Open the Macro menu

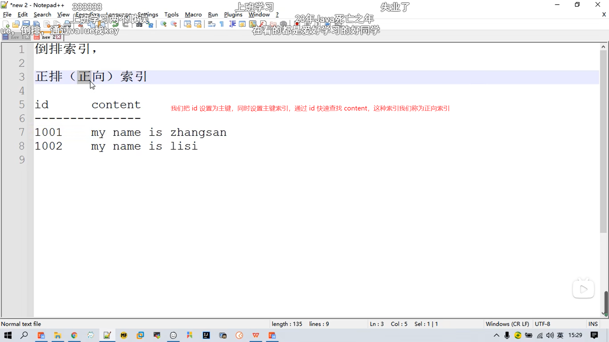(x=193, y=15)
